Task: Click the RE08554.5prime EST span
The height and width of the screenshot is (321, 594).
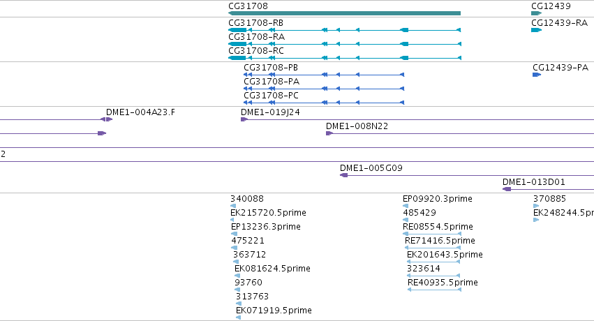Action: pyautogui.click(x=432, y=234)
